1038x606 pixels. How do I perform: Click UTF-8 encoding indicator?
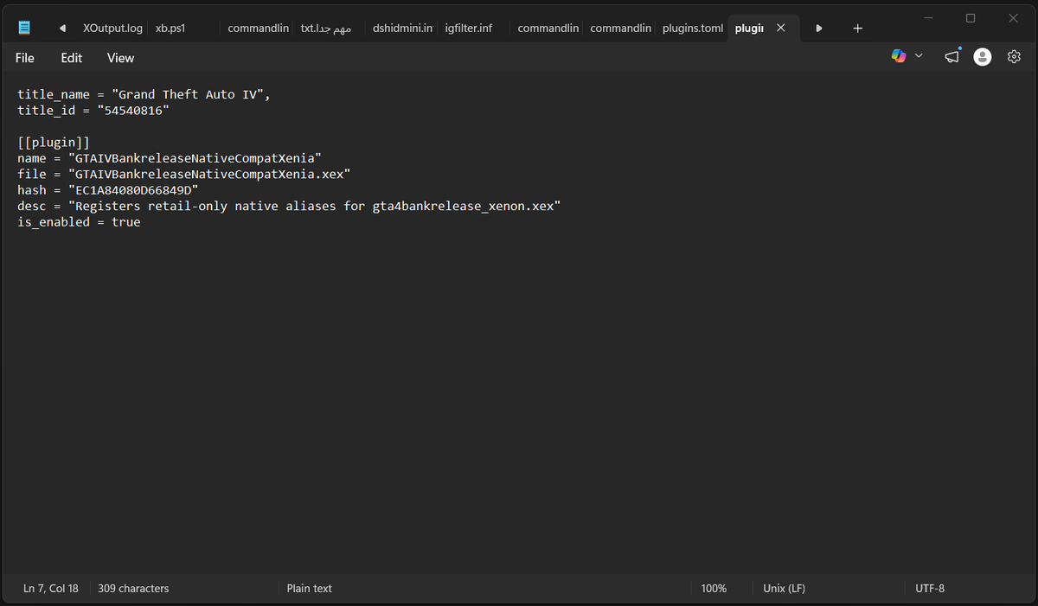[x=930, y=588]
